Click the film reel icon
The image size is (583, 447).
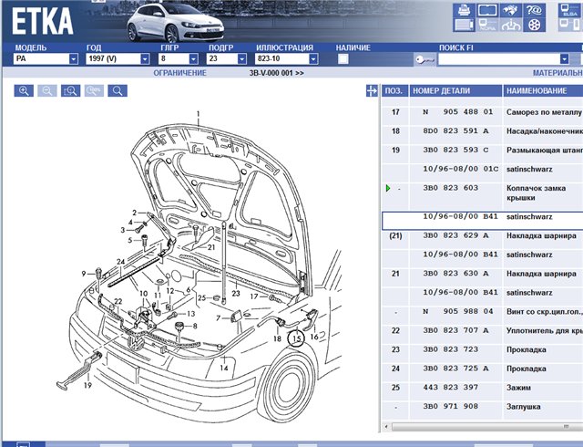tap(534, 25)
